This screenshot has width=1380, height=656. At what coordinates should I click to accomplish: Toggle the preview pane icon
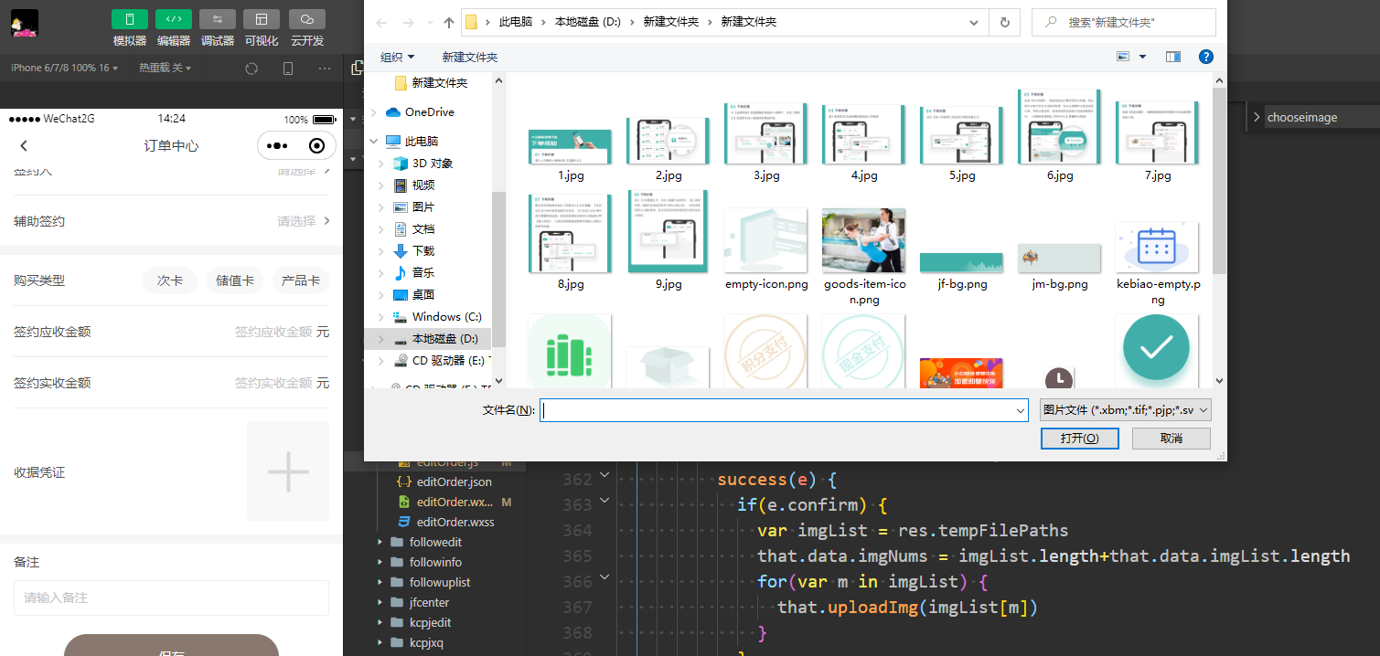point(1173,57)
